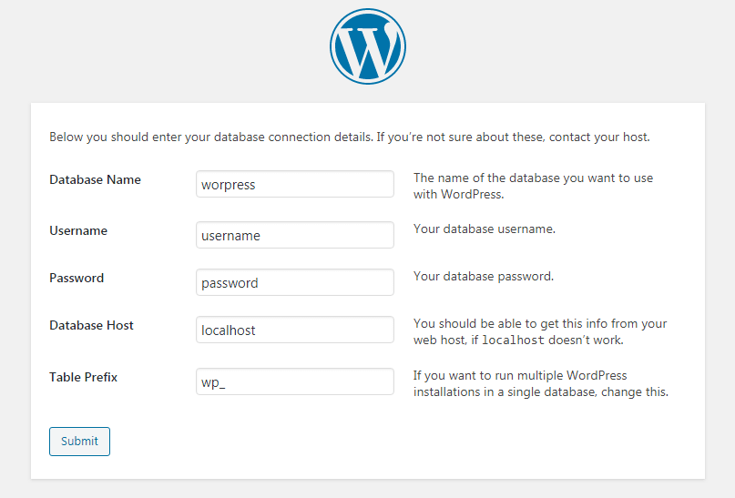Viewport: 735px width, 498px height.
Task: Click the 'Your database password.' hint
Action: point(484,276)
